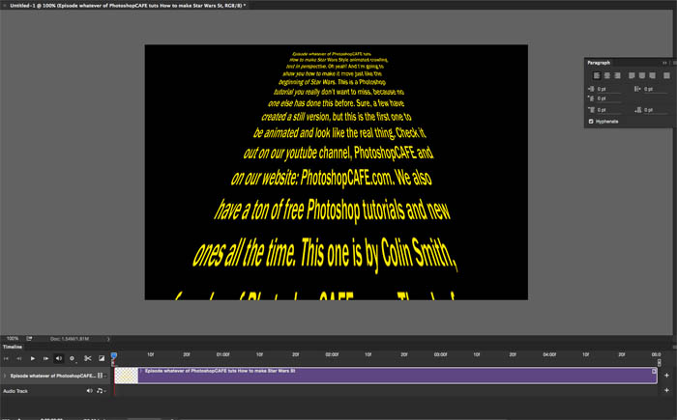The image size is (677, 420).
Task: Switch to the Paragraph panel tab
Action: [x=601, y=62]
